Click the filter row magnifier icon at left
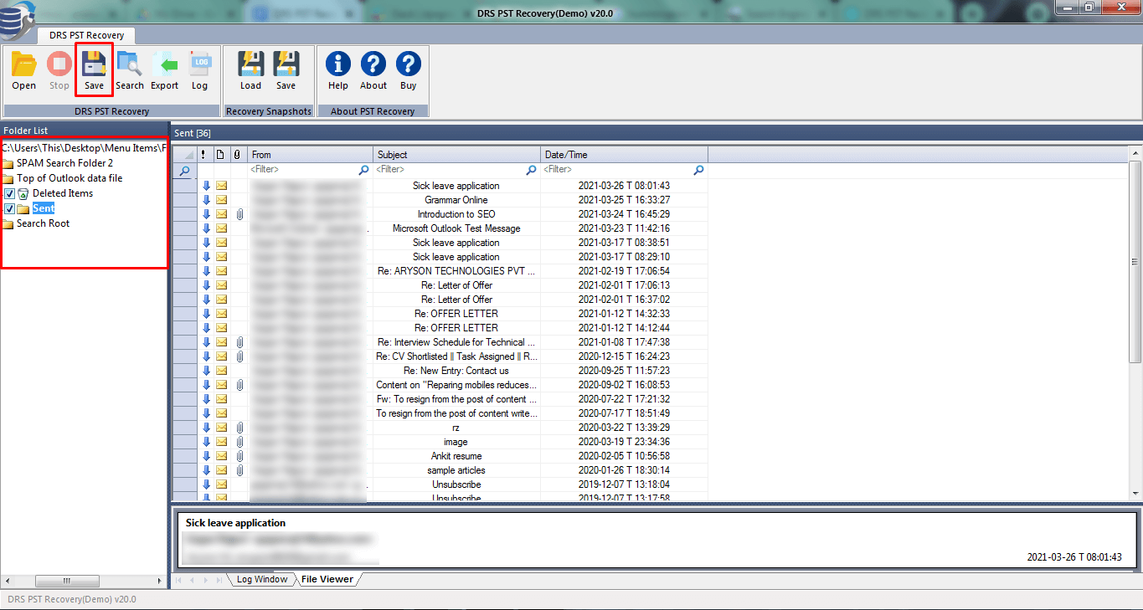The image size is (1143, 610). (x=185, y=170)
